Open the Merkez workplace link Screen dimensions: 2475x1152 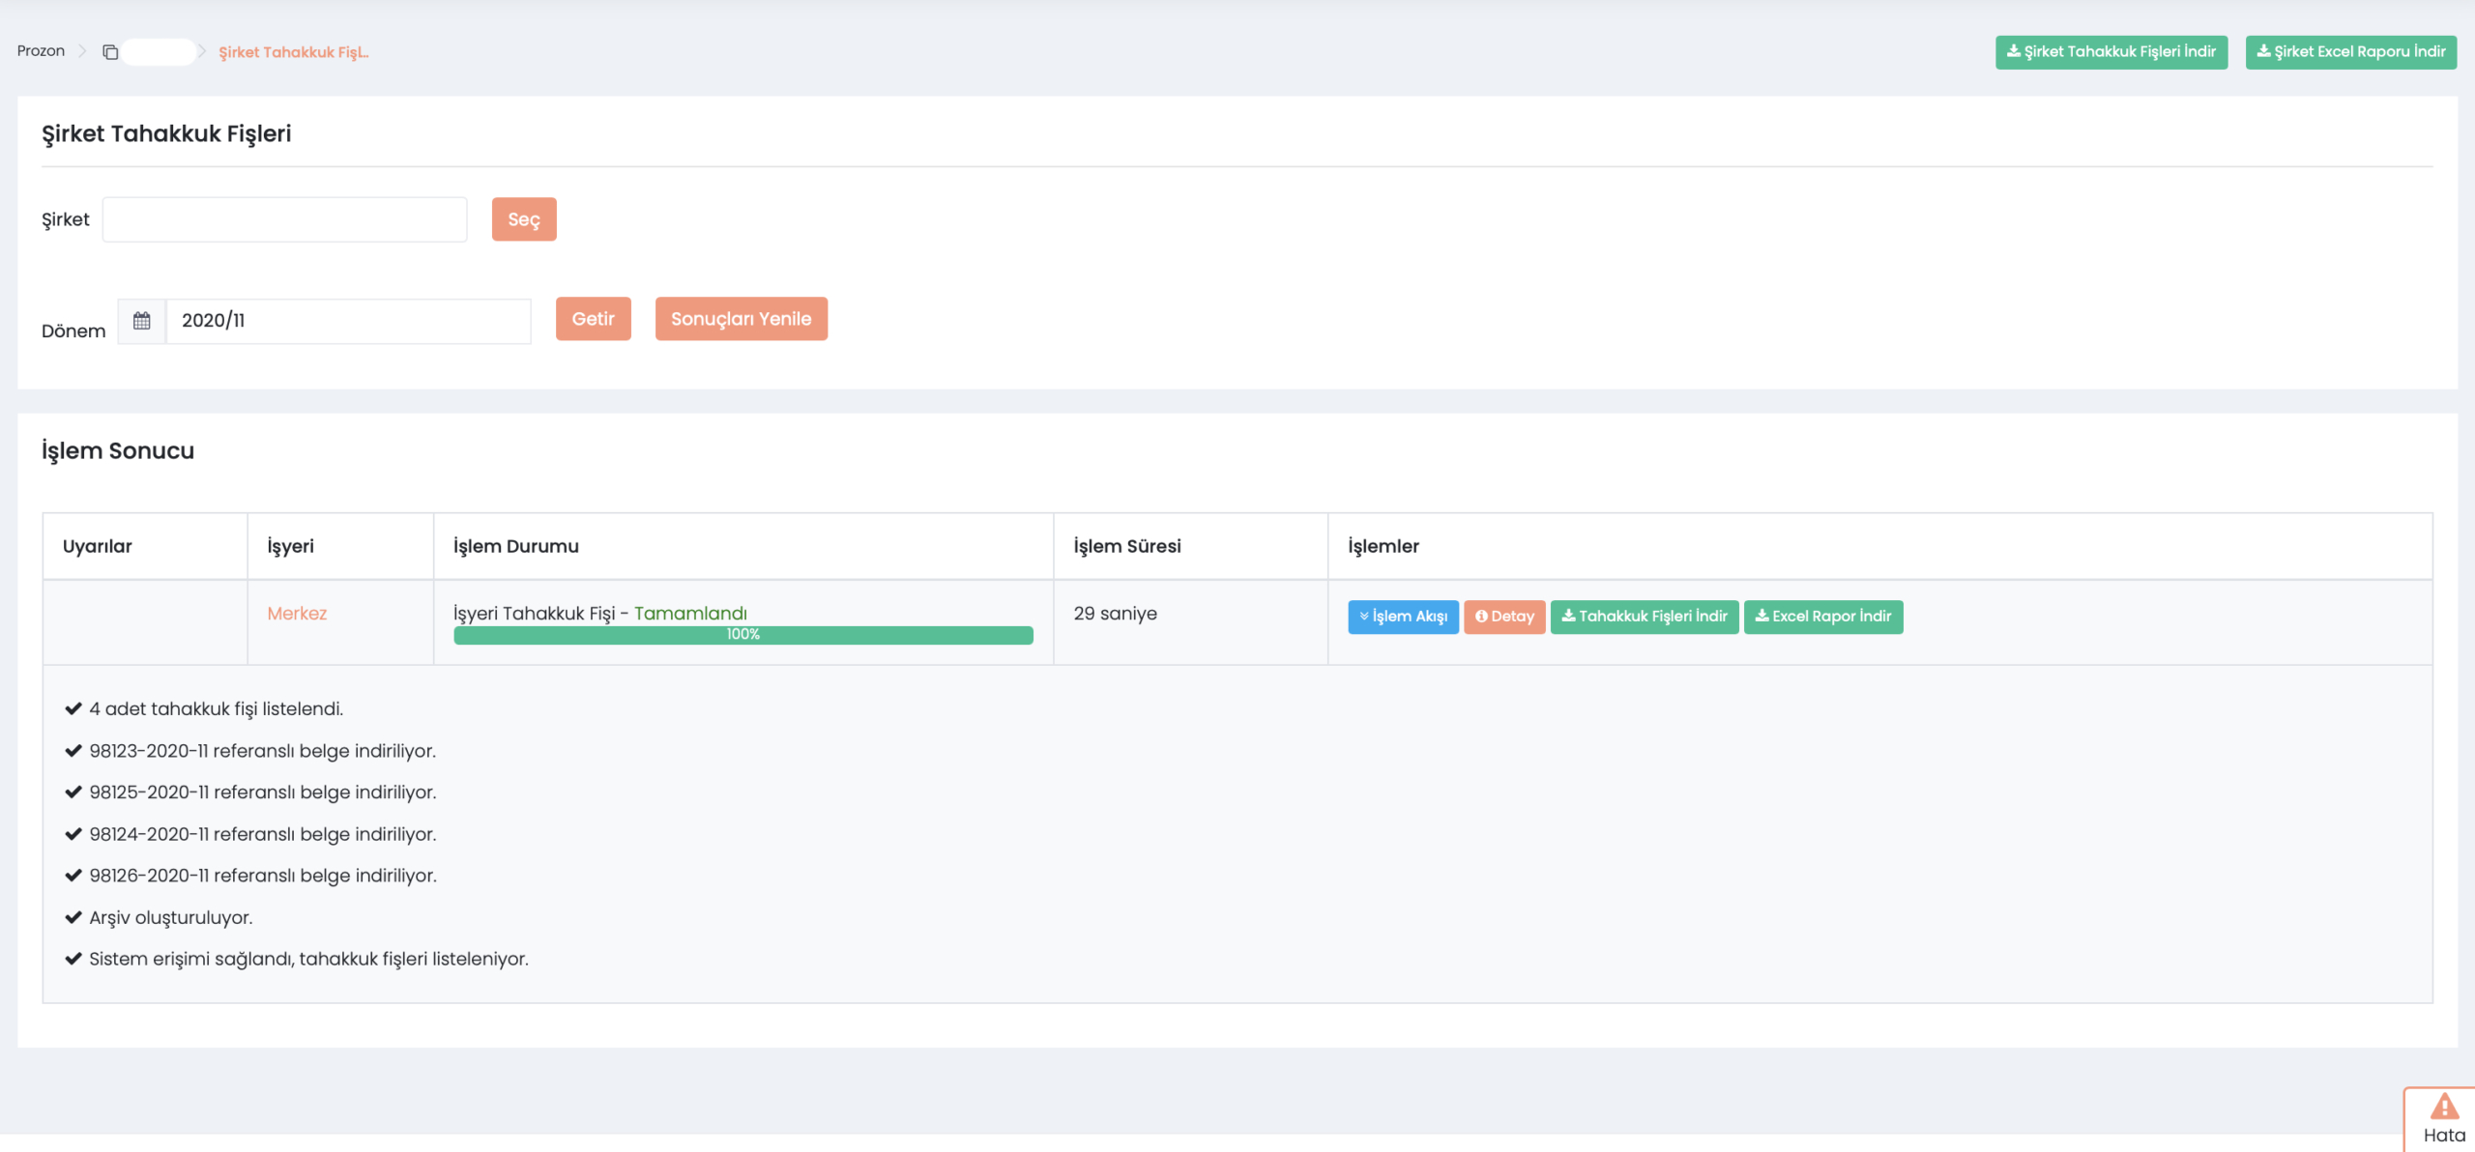click(x=297, y=614)
